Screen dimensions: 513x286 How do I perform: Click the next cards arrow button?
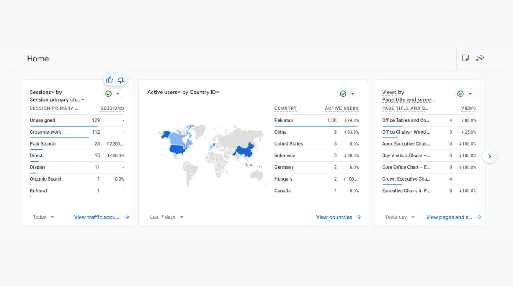pyautogui.click(x=489, y=156)
